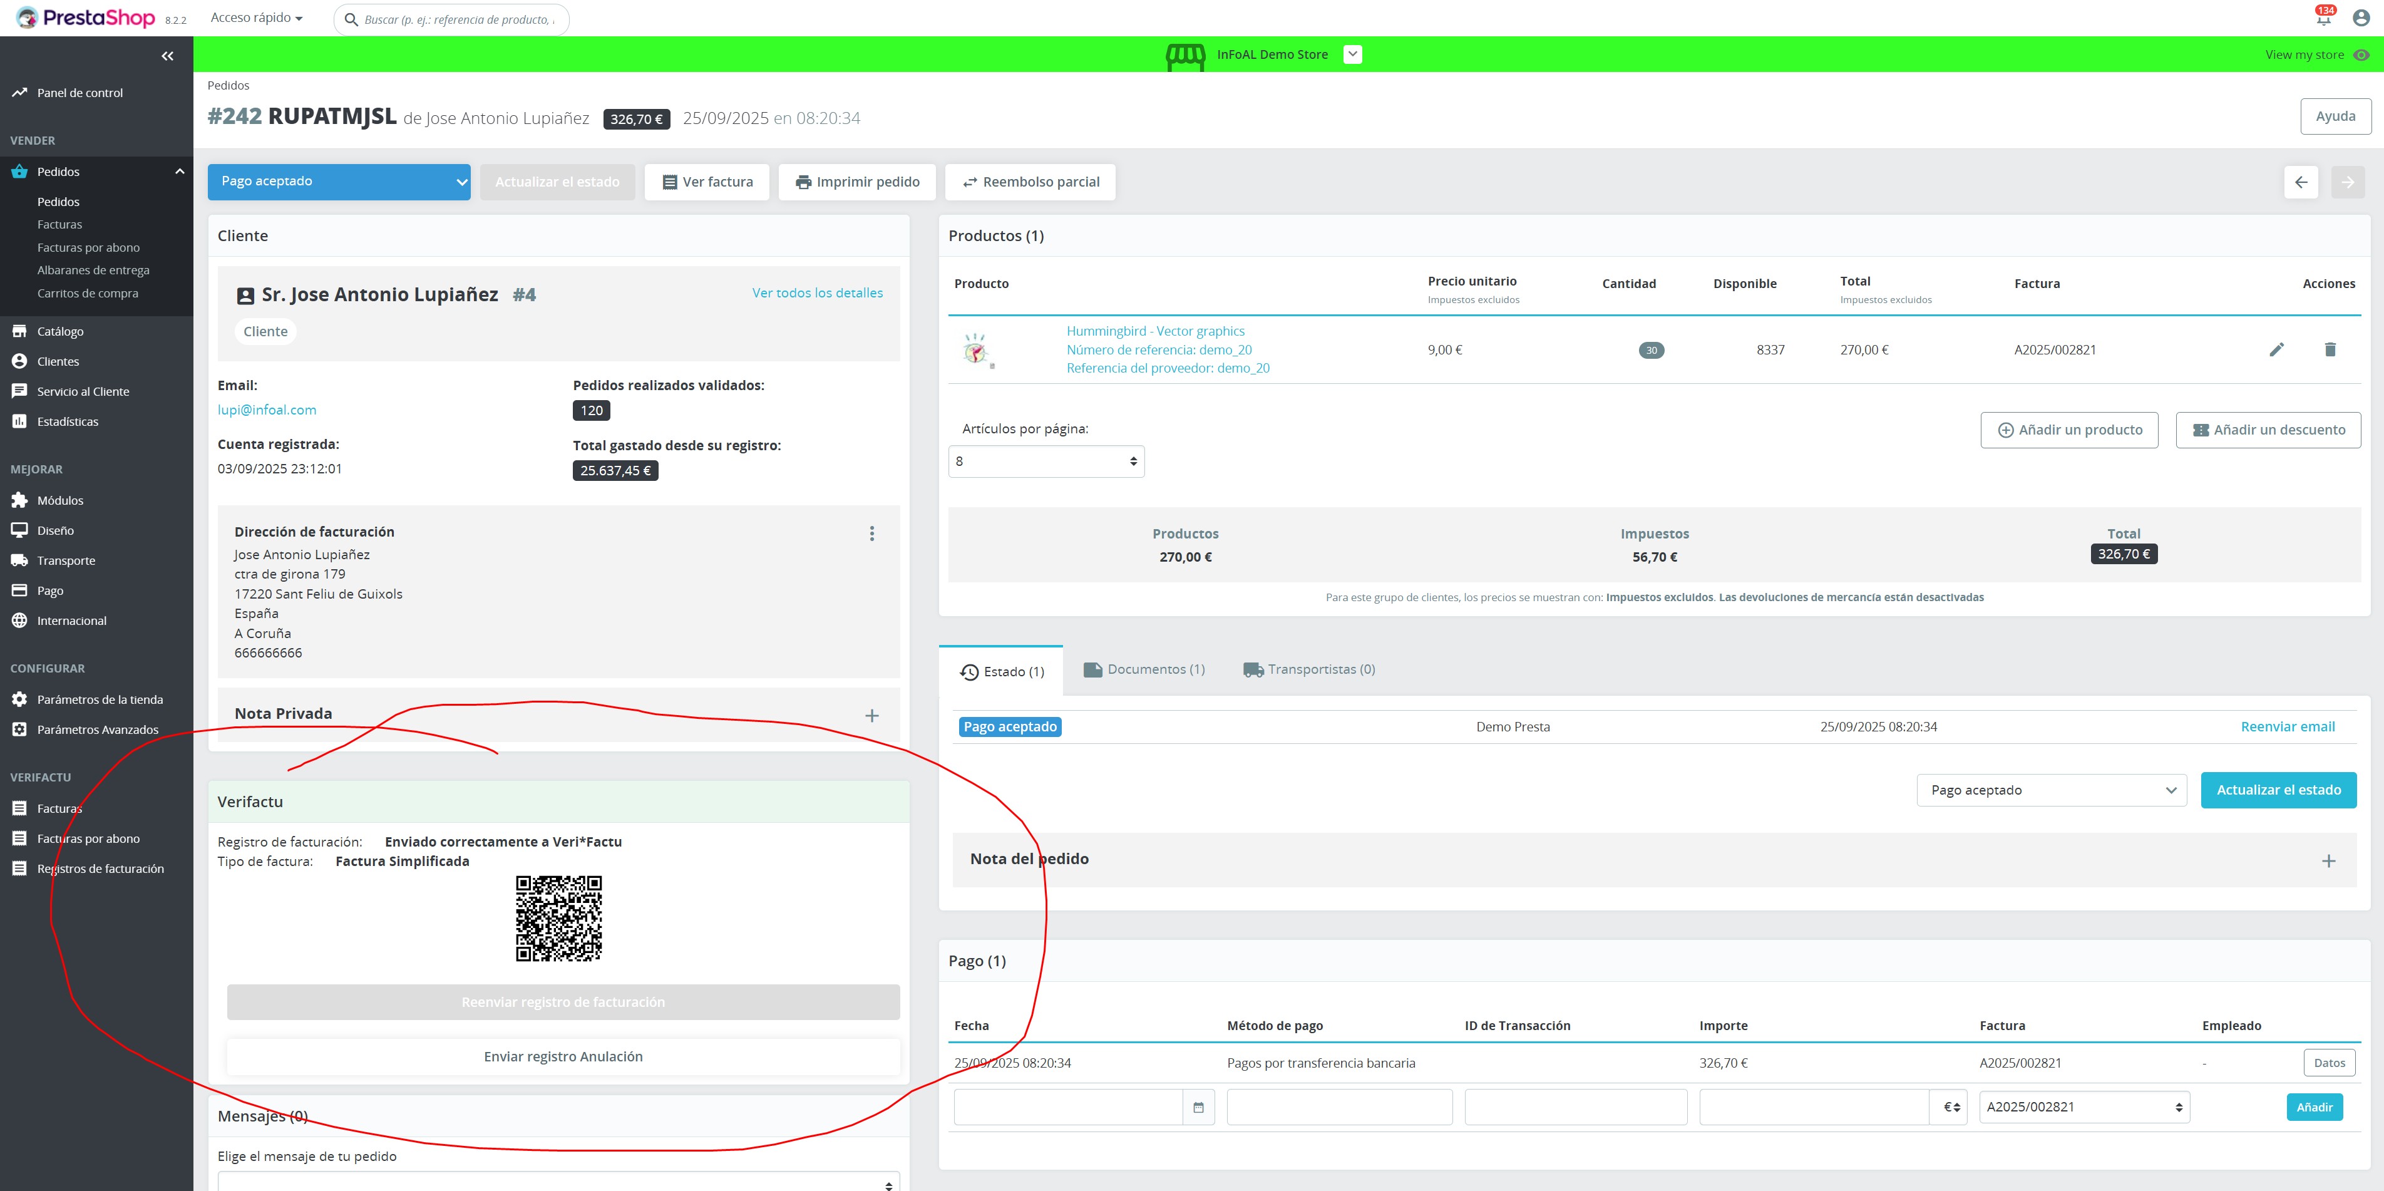The height and width of the screenshot is (1191, 2384).
Task: Go to previous order with left arrow
Action: coord(2301,182)
